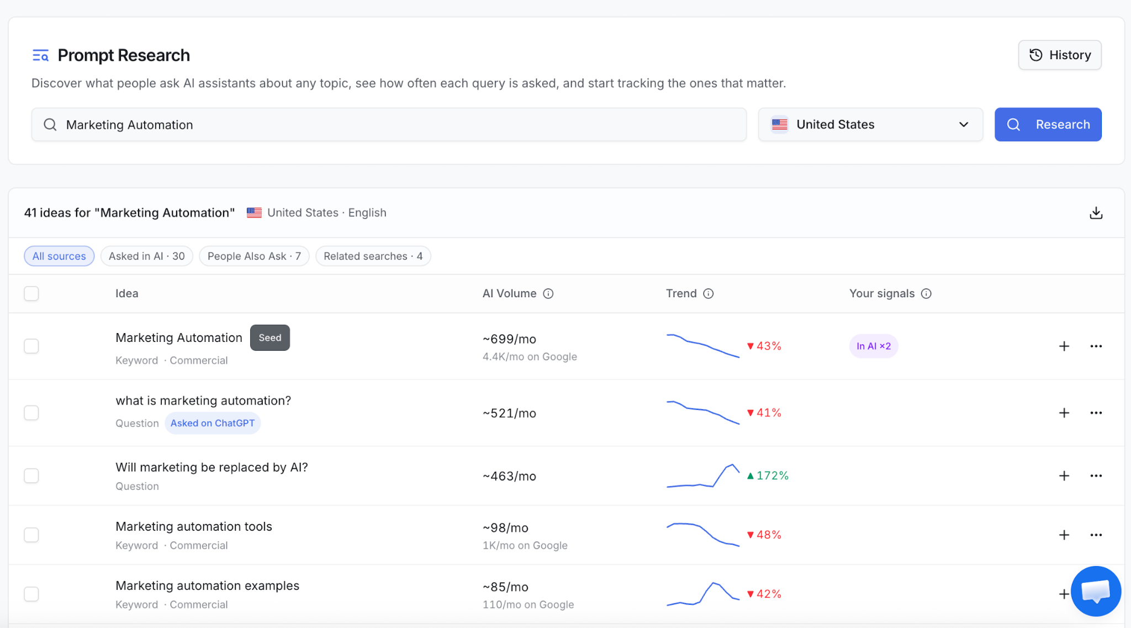Click the 'Will marketing be replaced by AI?' title

pos(212,467)
